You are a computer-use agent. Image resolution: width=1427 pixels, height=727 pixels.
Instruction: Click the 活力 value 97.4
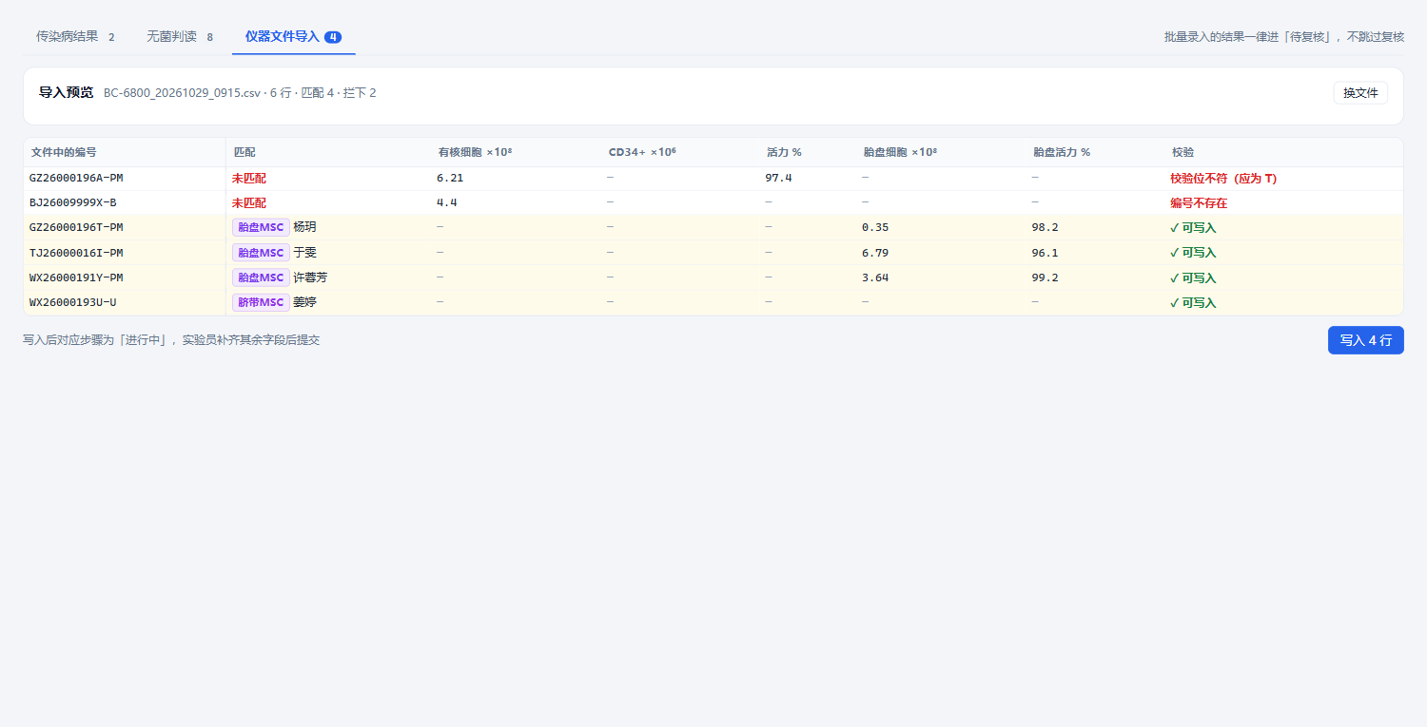point(778,178)
